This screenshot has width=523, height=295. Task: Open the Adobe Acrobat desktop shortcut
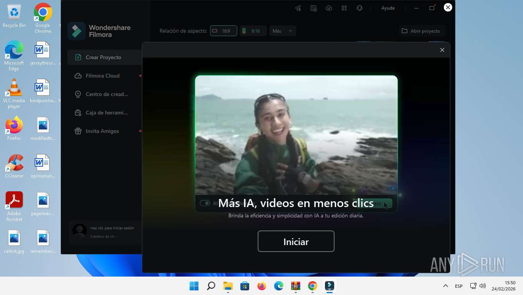[14, 207]
